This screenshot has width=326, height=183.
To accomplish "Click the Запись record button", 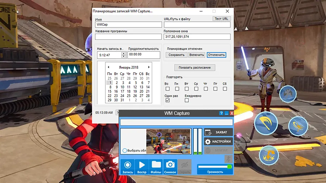I will point(128,167).
